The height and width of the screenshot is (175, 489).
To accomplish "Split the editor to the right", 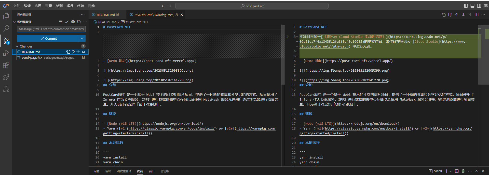I will pyautogui.click(x=477, y=15).
